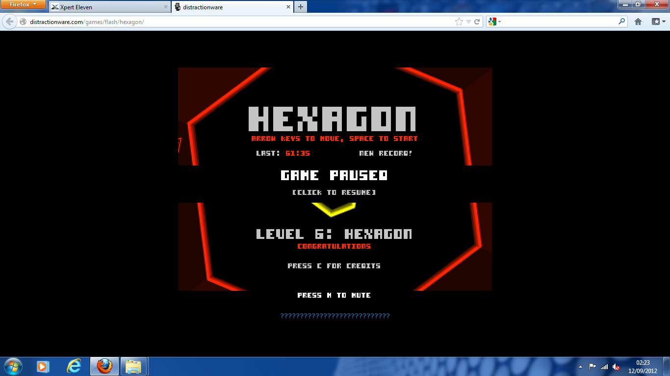The image size is (670, 376).
Task: Click inside the Google search box
Action: coord(559,22)
